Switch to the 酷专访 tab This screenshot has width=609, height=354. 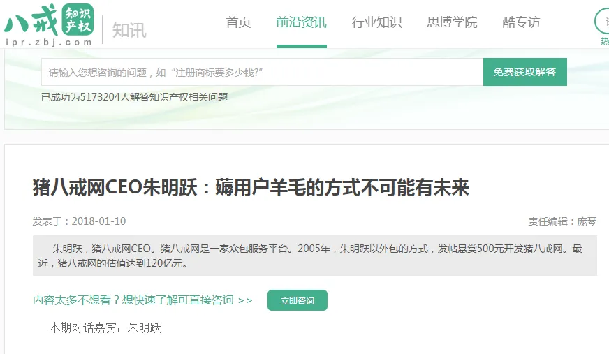[521, 22]
